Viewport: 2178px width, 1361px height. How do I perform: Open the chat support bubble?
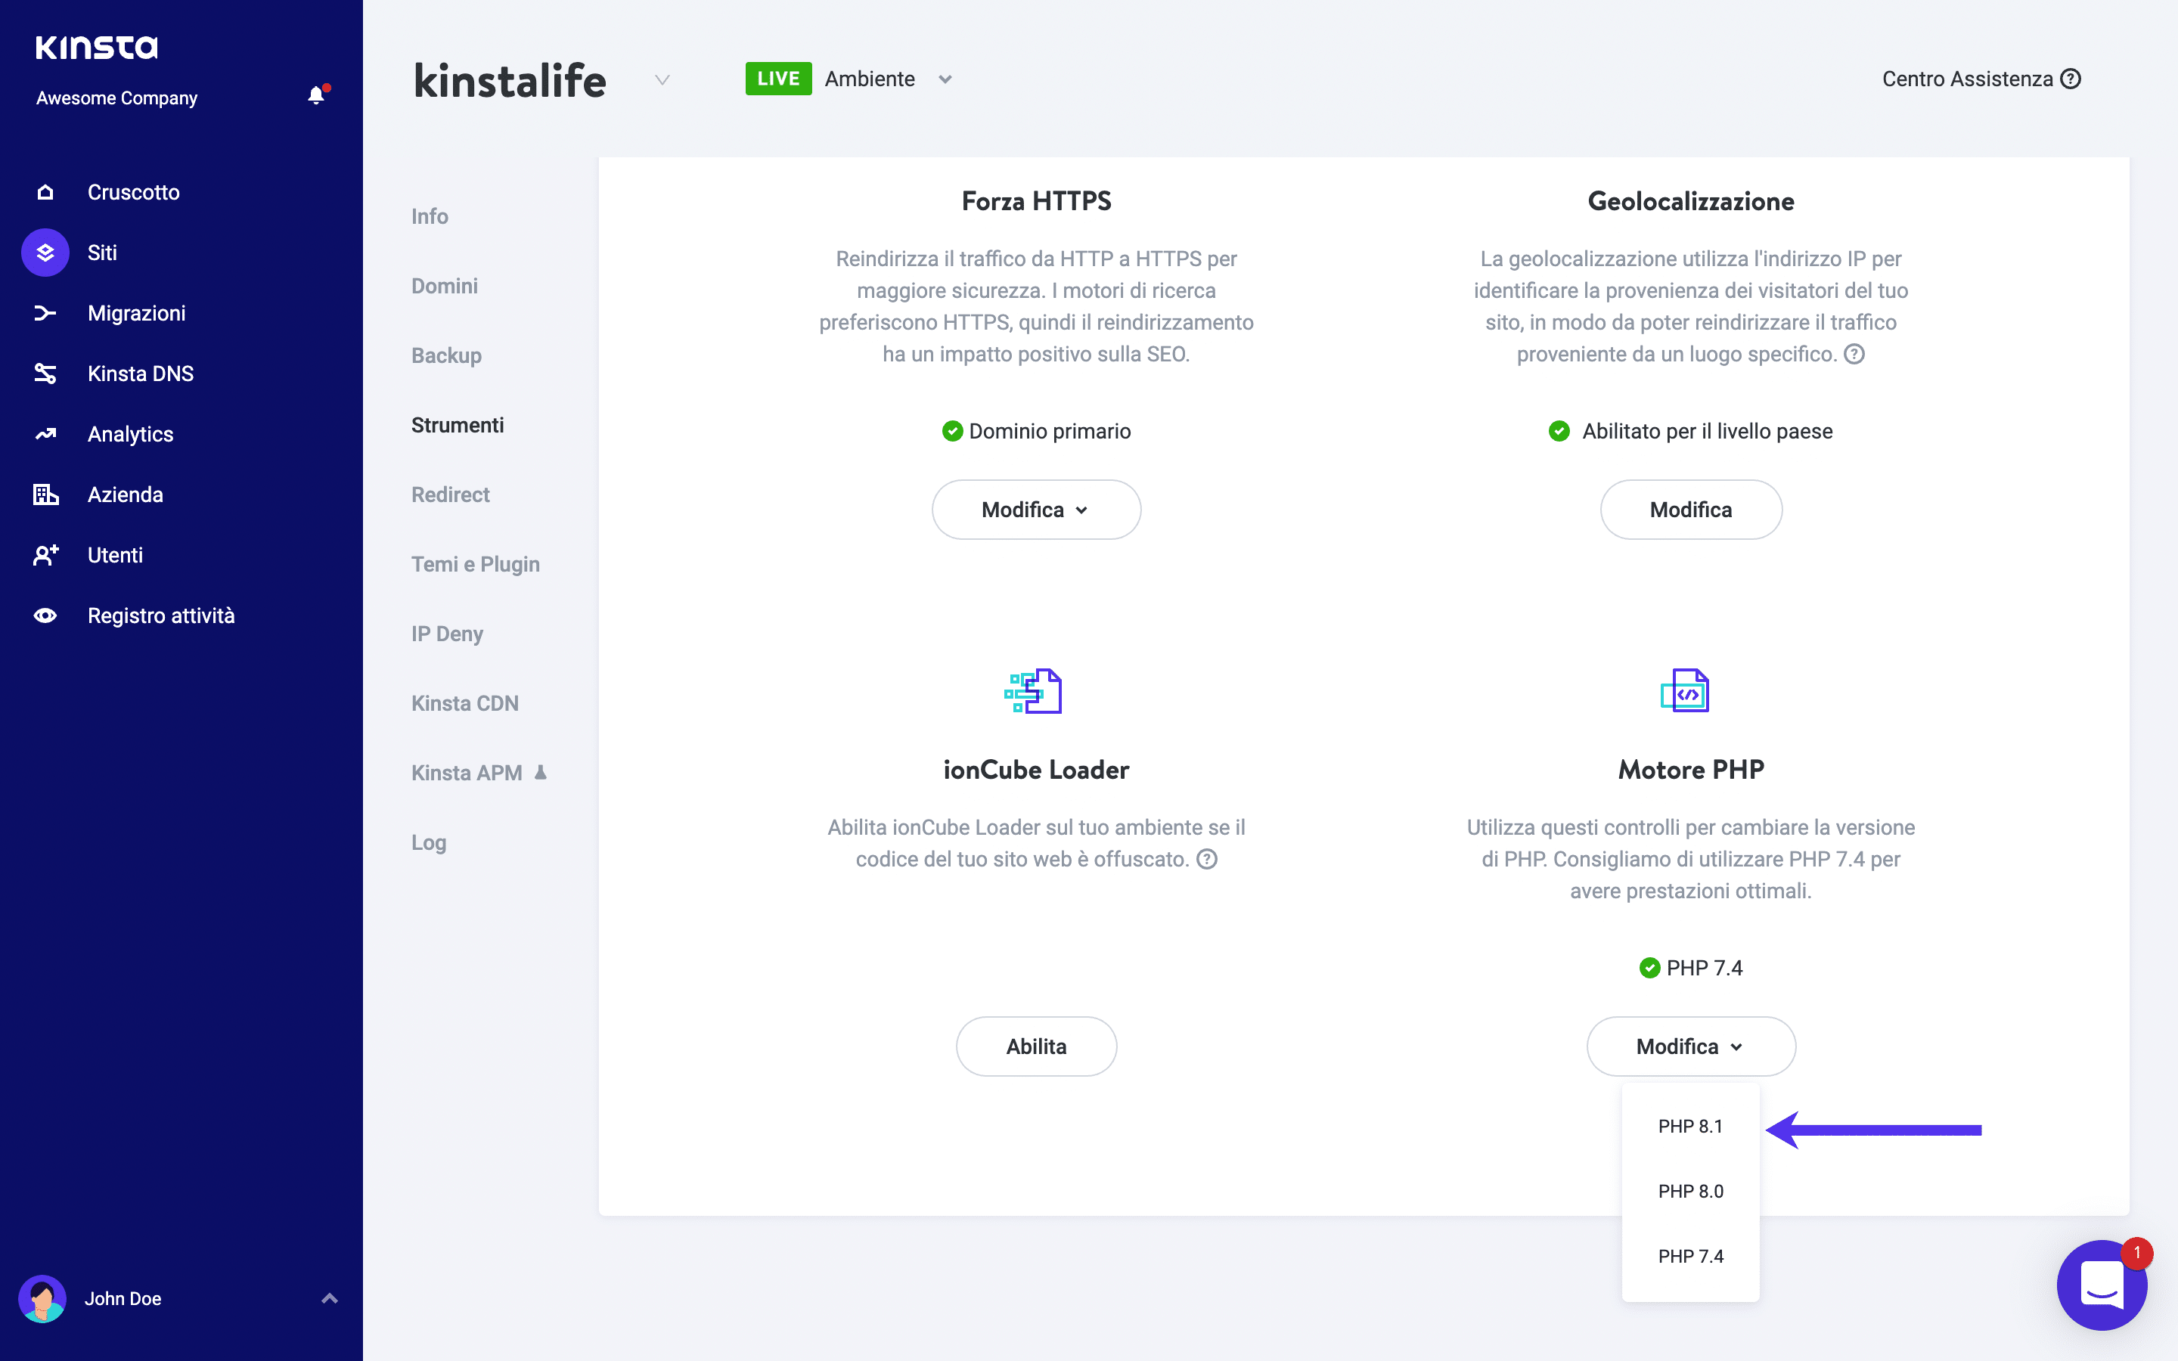point(2101,1285)
